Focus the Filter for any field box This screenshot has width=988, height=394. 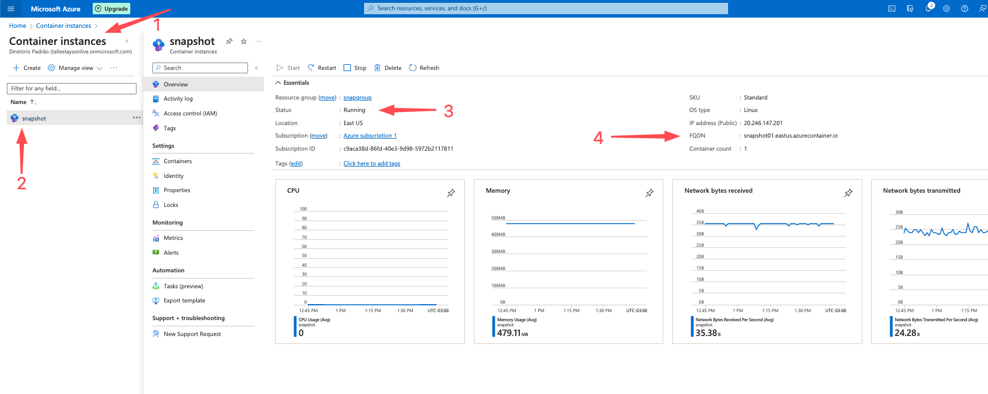[x=72, y=89]
